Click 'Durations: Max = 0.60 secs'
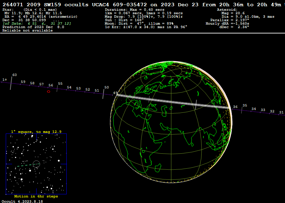285x203 pixels. 135,10
